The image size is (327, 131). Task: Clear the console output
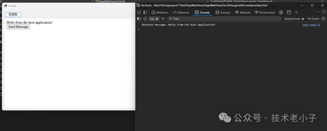point(145,19)
